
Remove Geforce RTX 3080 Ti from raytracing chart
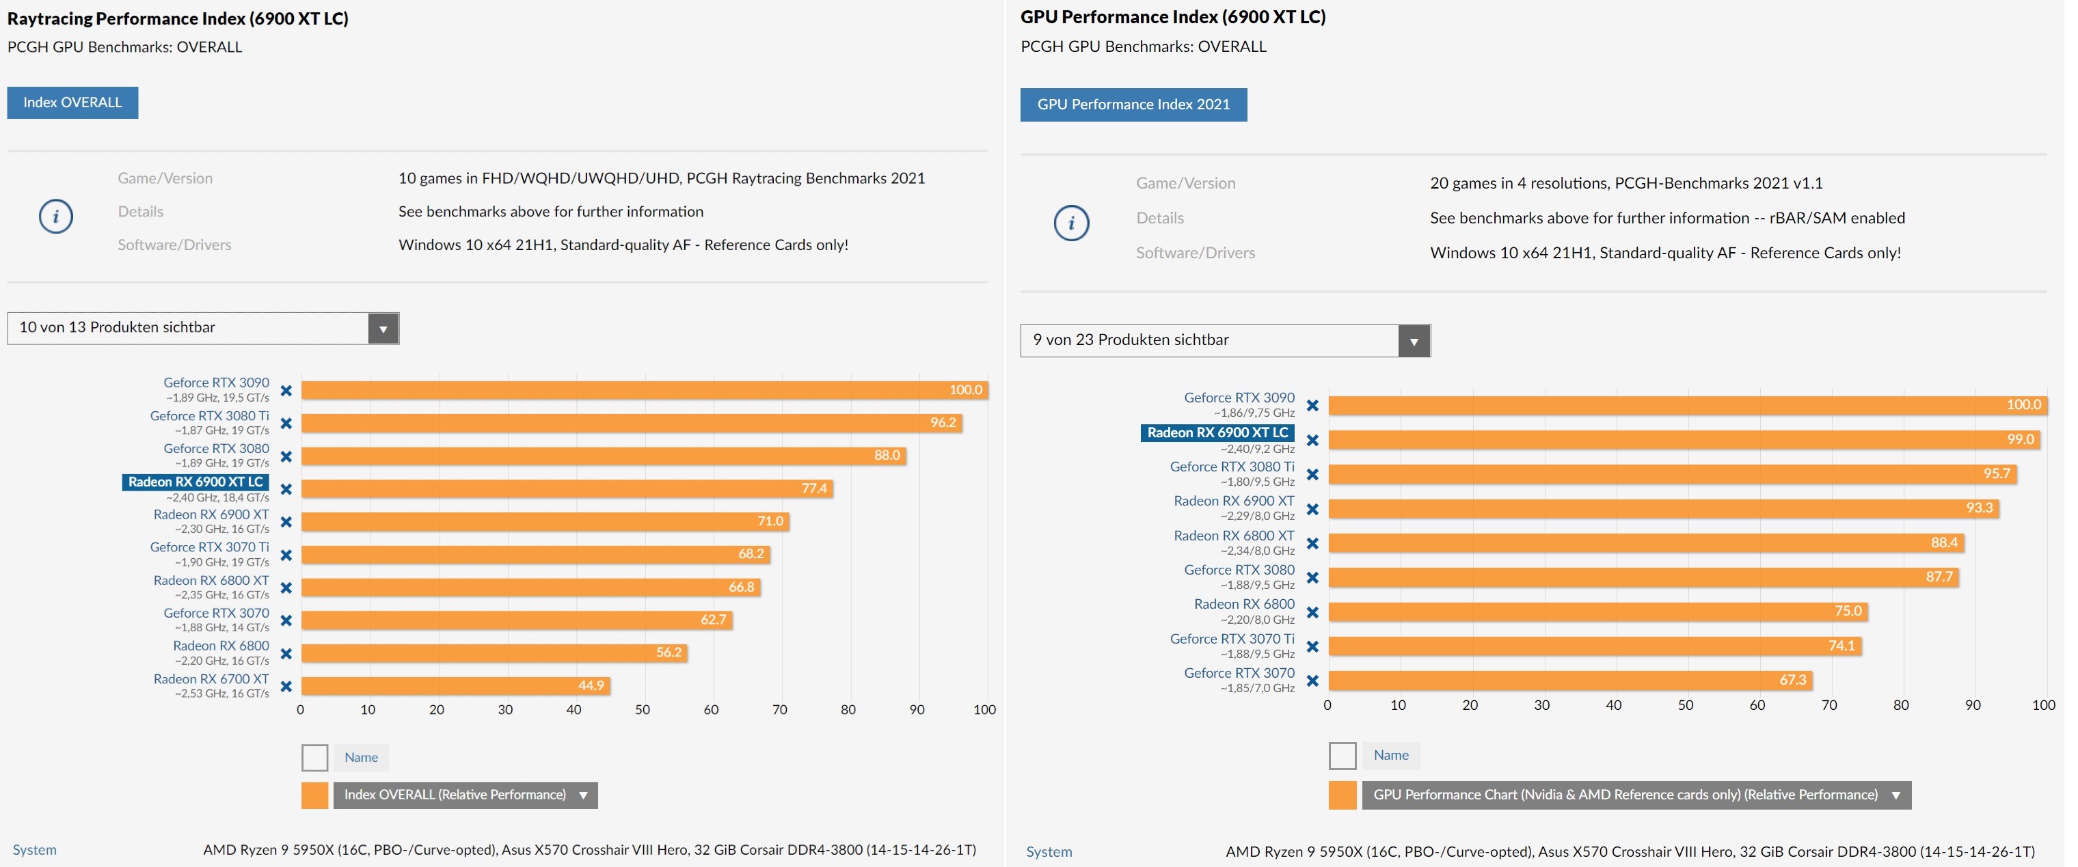pos(286,424)
